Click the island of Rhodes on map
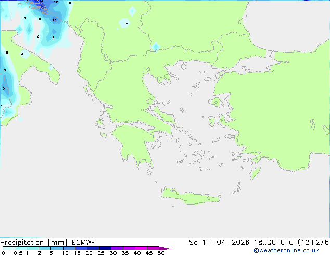This screenshot has height=255, width=330. (x=255, y=173)
